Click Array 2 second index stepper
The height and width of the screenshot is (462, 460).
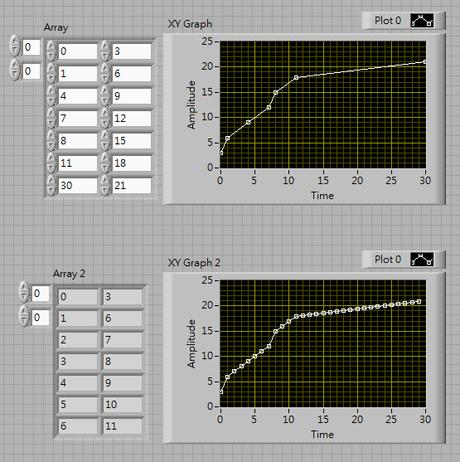[24, 317]
